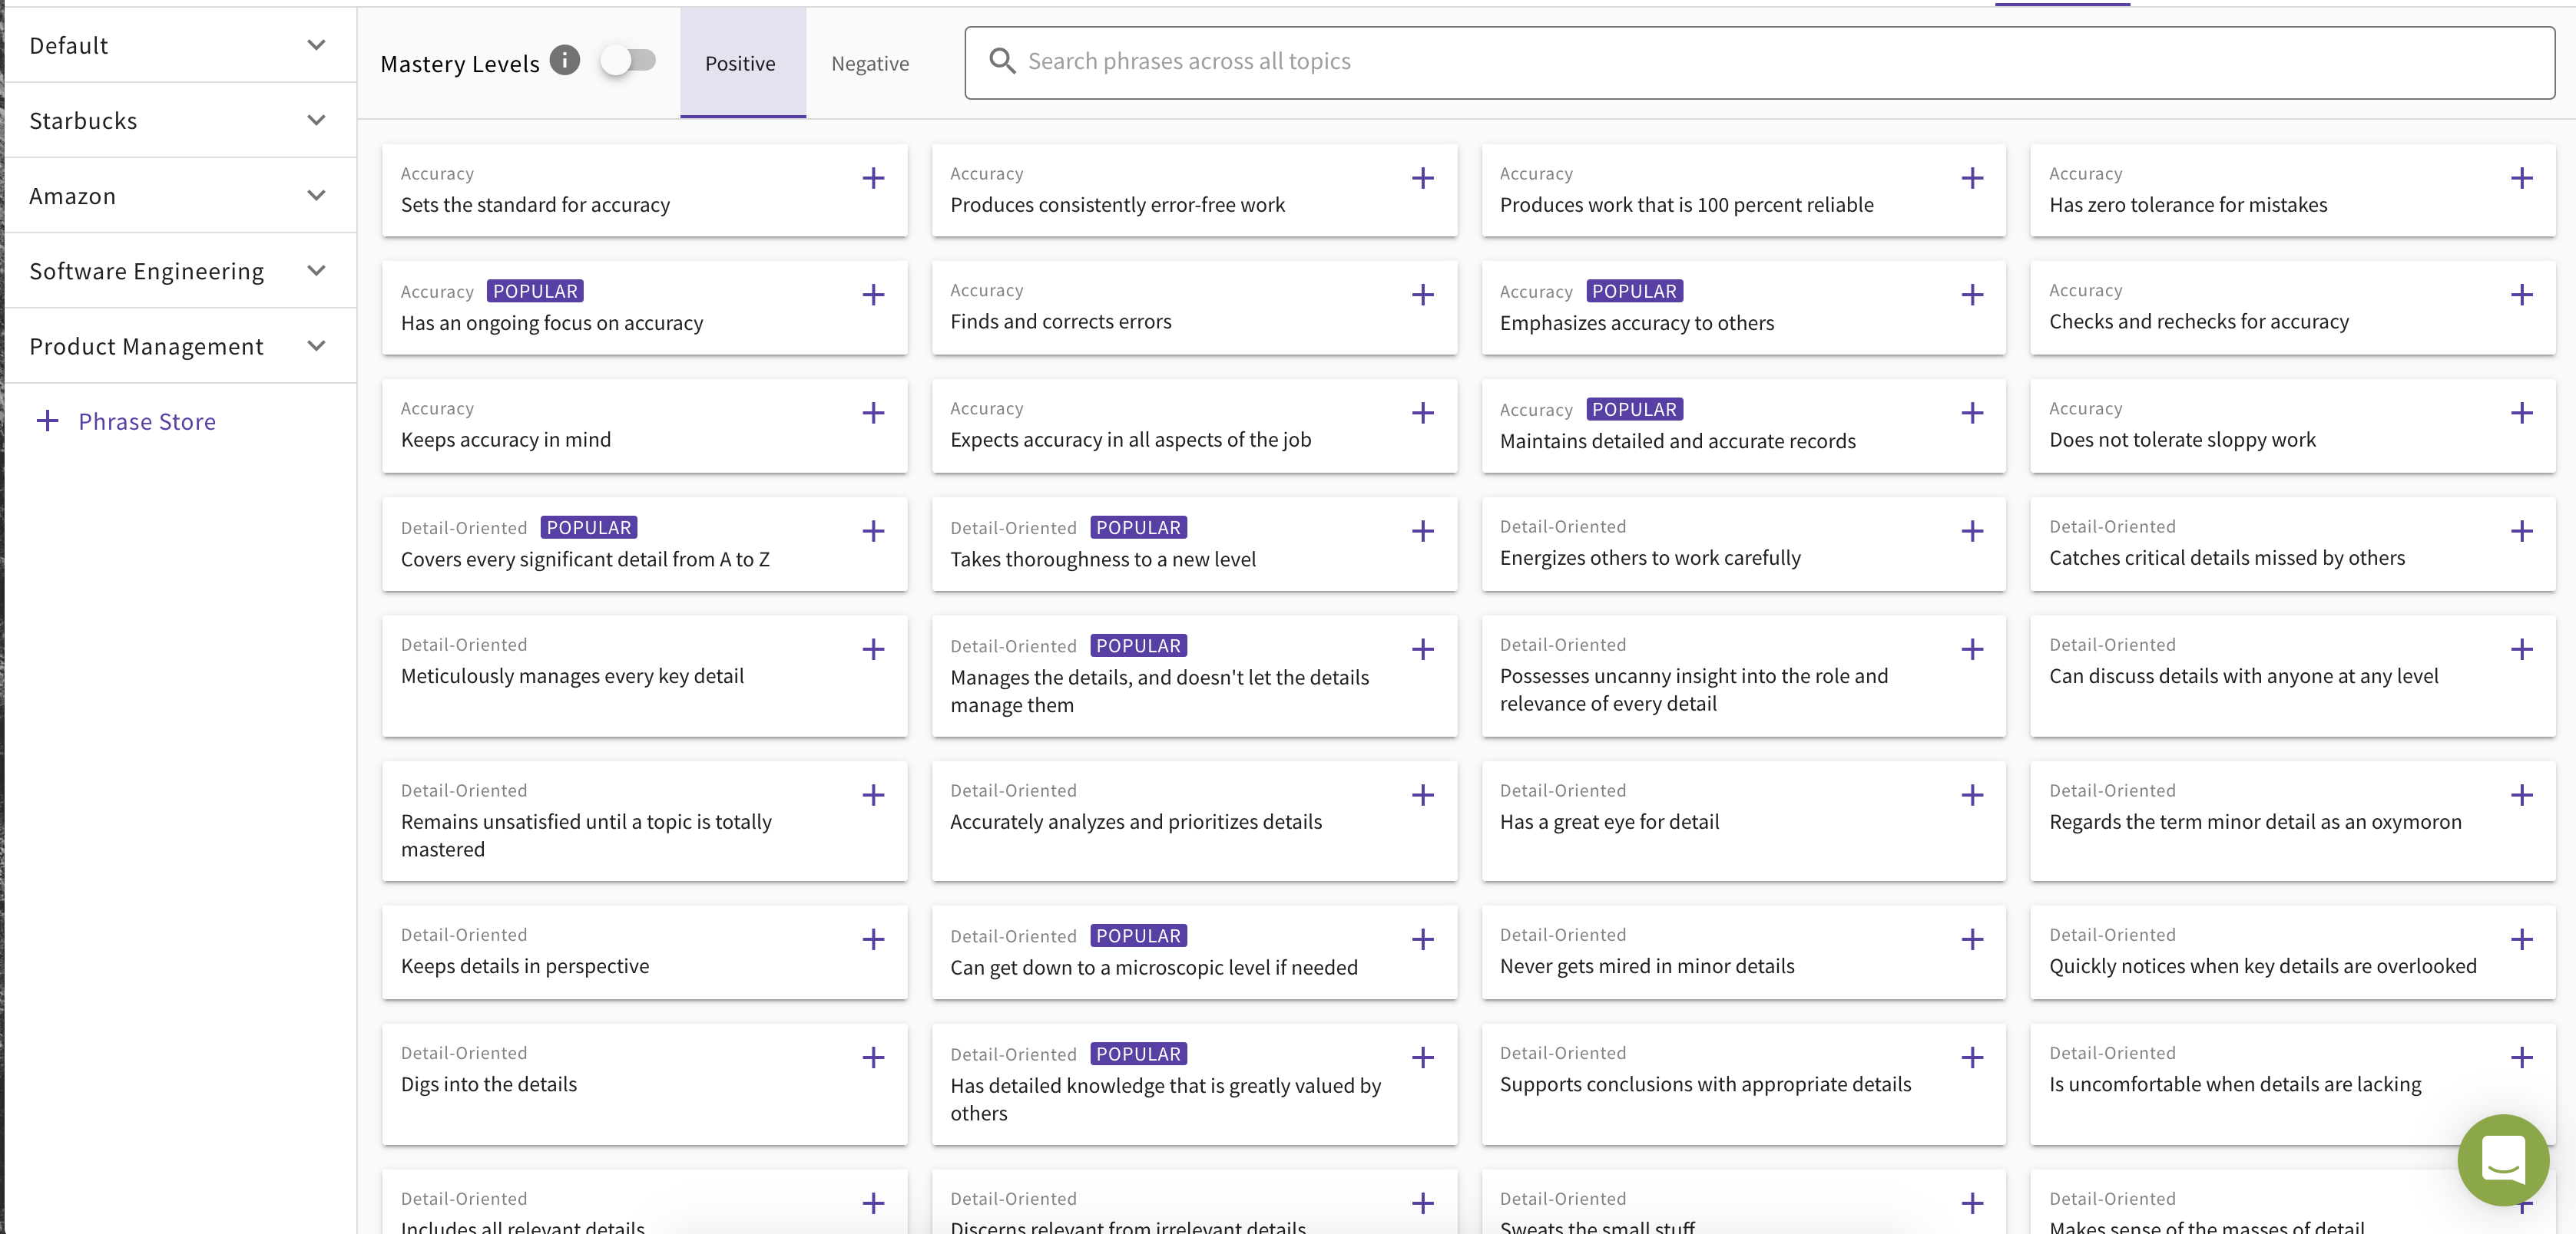
Task: Add 'Sets the standard for accuracy' phrase
Action: [873, 179]
